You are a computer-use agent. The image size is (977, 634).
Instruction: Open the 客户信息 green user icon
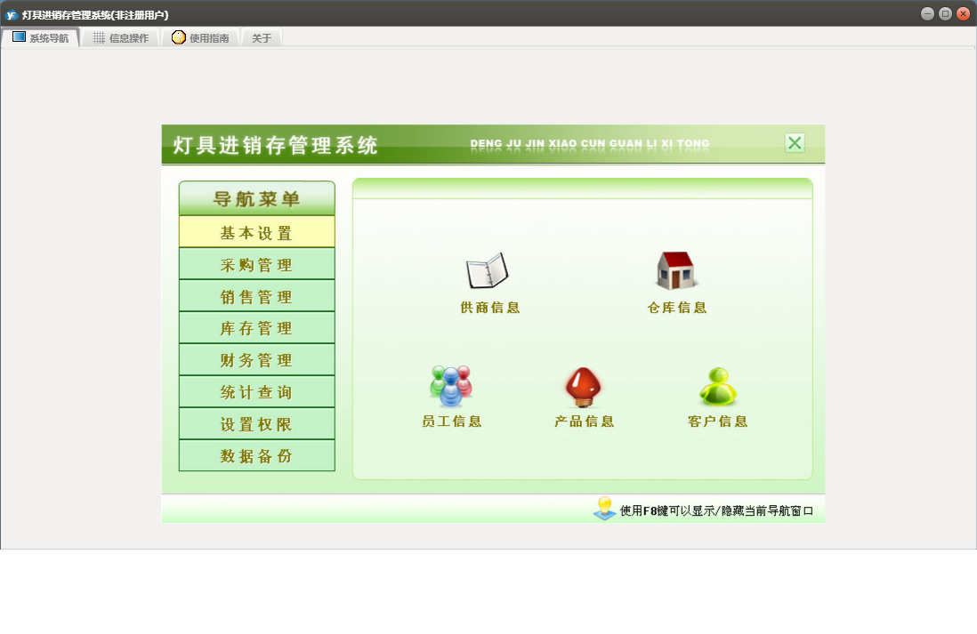tap(718, 386)
